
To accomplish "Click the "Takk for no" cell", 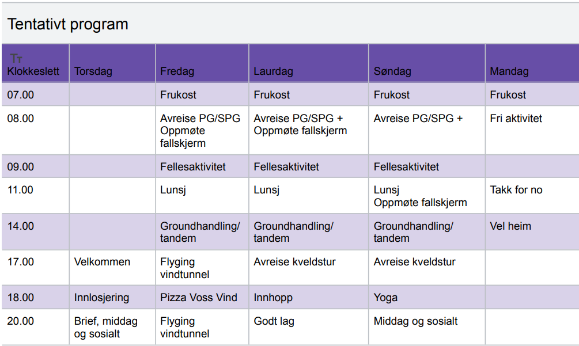I will tap(516, 190).
